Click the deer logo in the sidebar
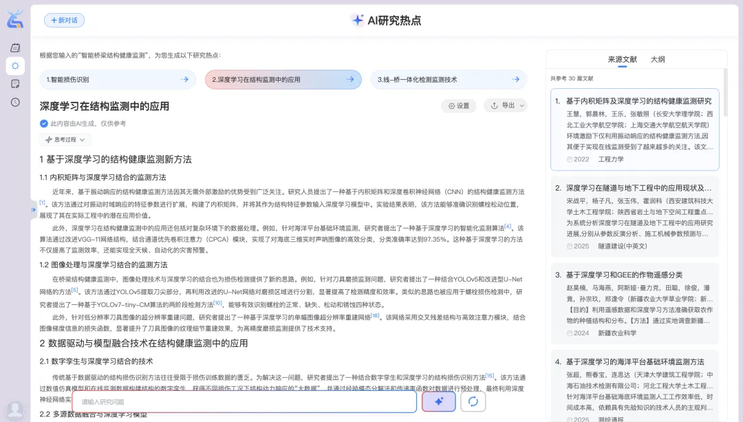Image resolution: width=743 pixels, height=422 pixels. (x=15, y=19)
